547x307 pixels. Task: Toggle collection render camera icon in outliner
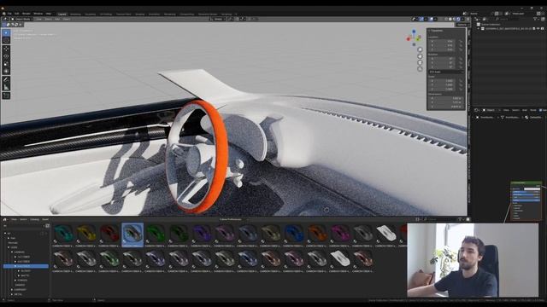click(x=542, y=28)
